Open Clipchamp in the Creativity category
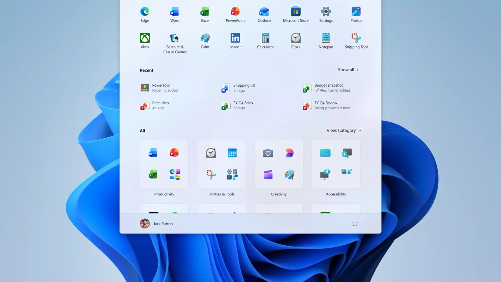The image size is (501, 282). 268,174
